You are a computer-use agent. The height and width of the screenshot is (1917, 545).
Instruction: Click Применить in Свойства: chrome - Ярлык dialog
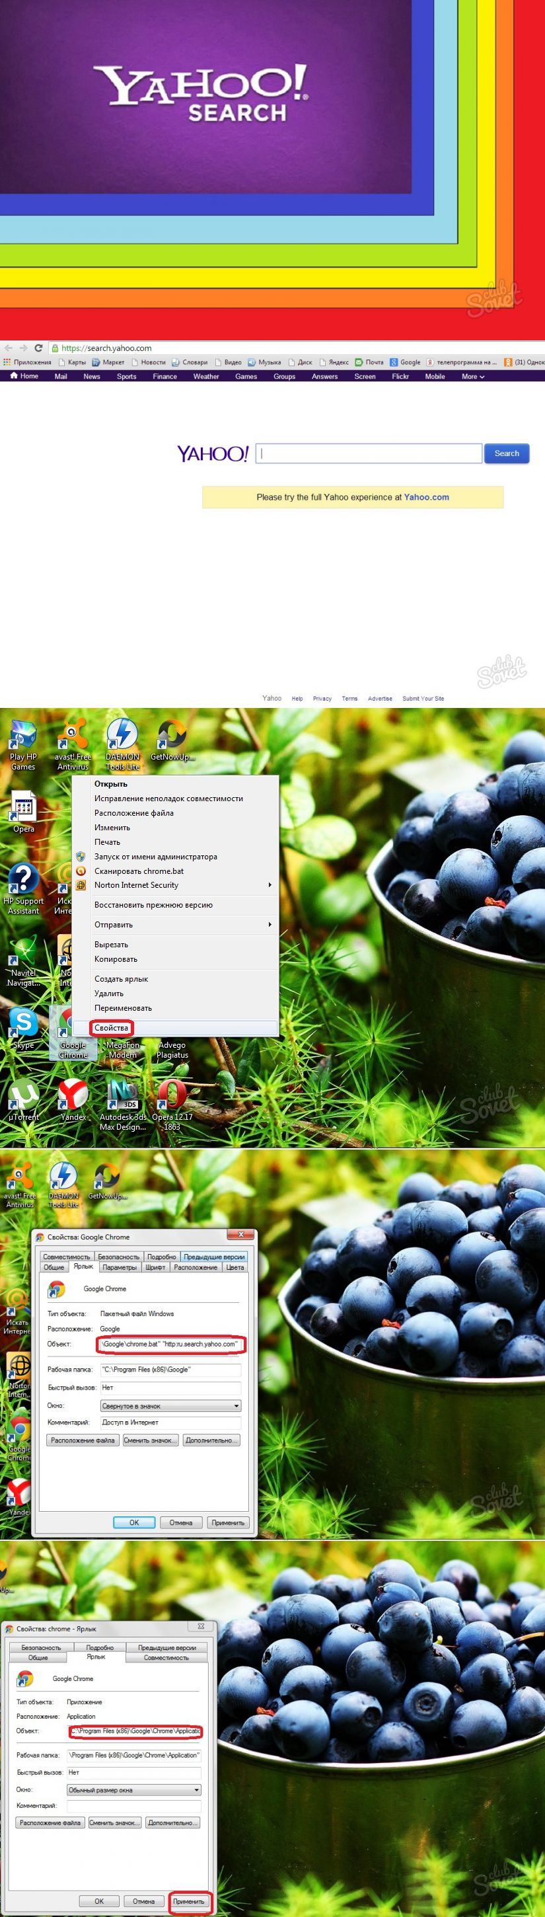190,1900
